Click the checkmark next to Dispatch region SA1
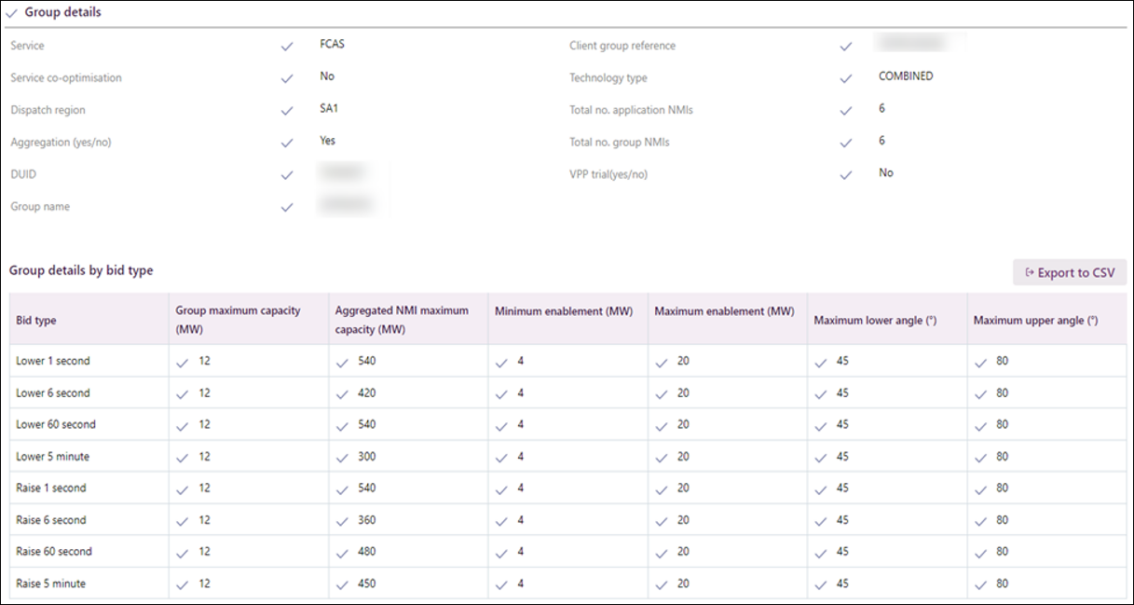 (287, 111)
